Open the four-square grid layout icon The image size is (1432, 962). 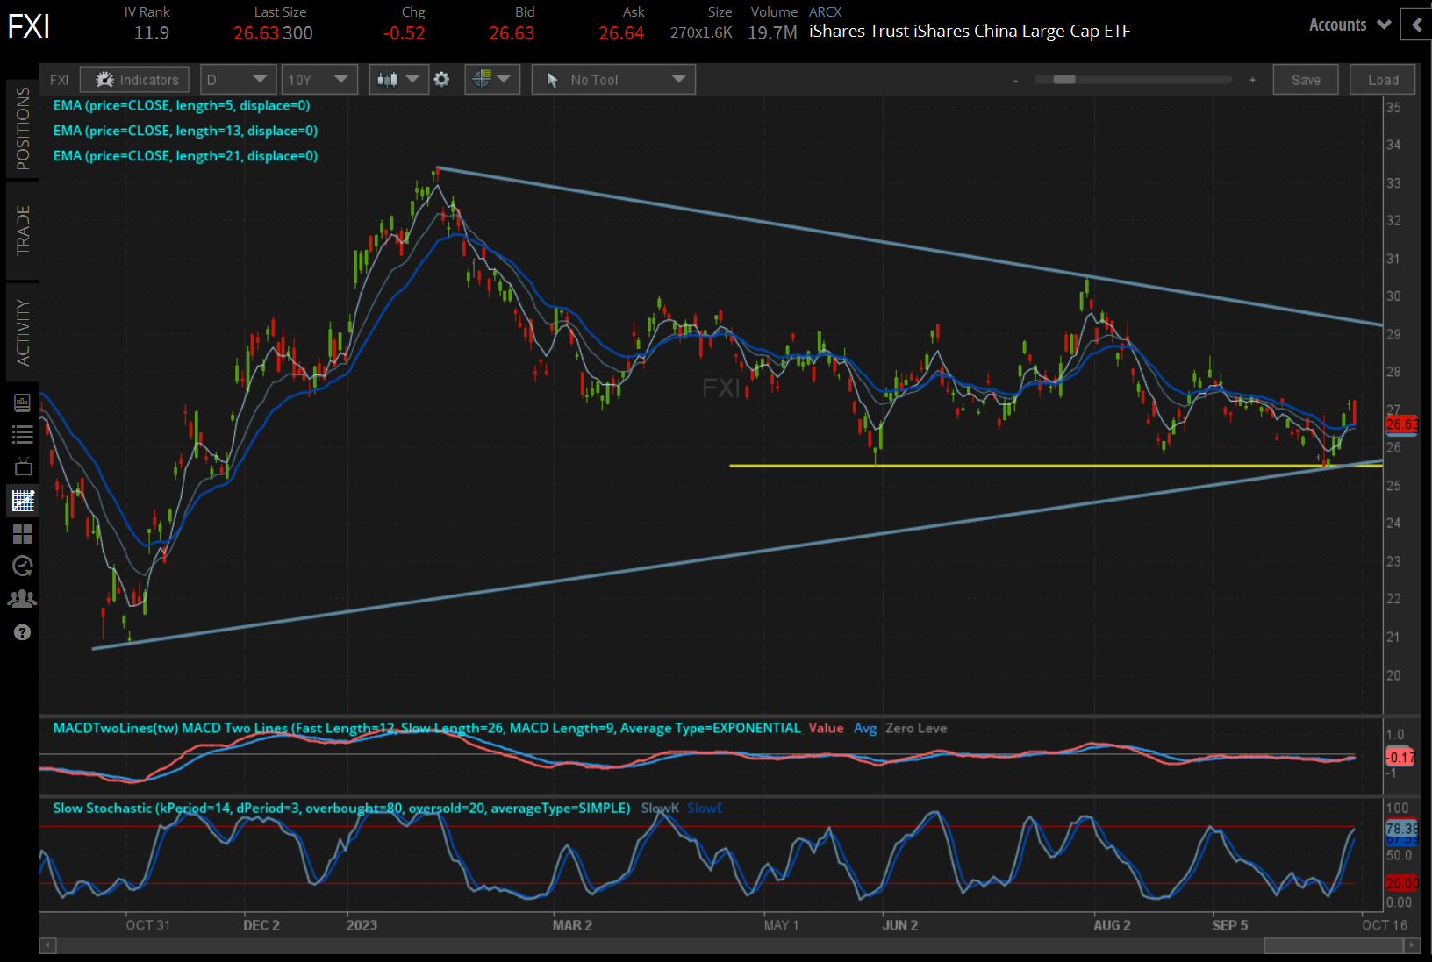coord(23,534)
